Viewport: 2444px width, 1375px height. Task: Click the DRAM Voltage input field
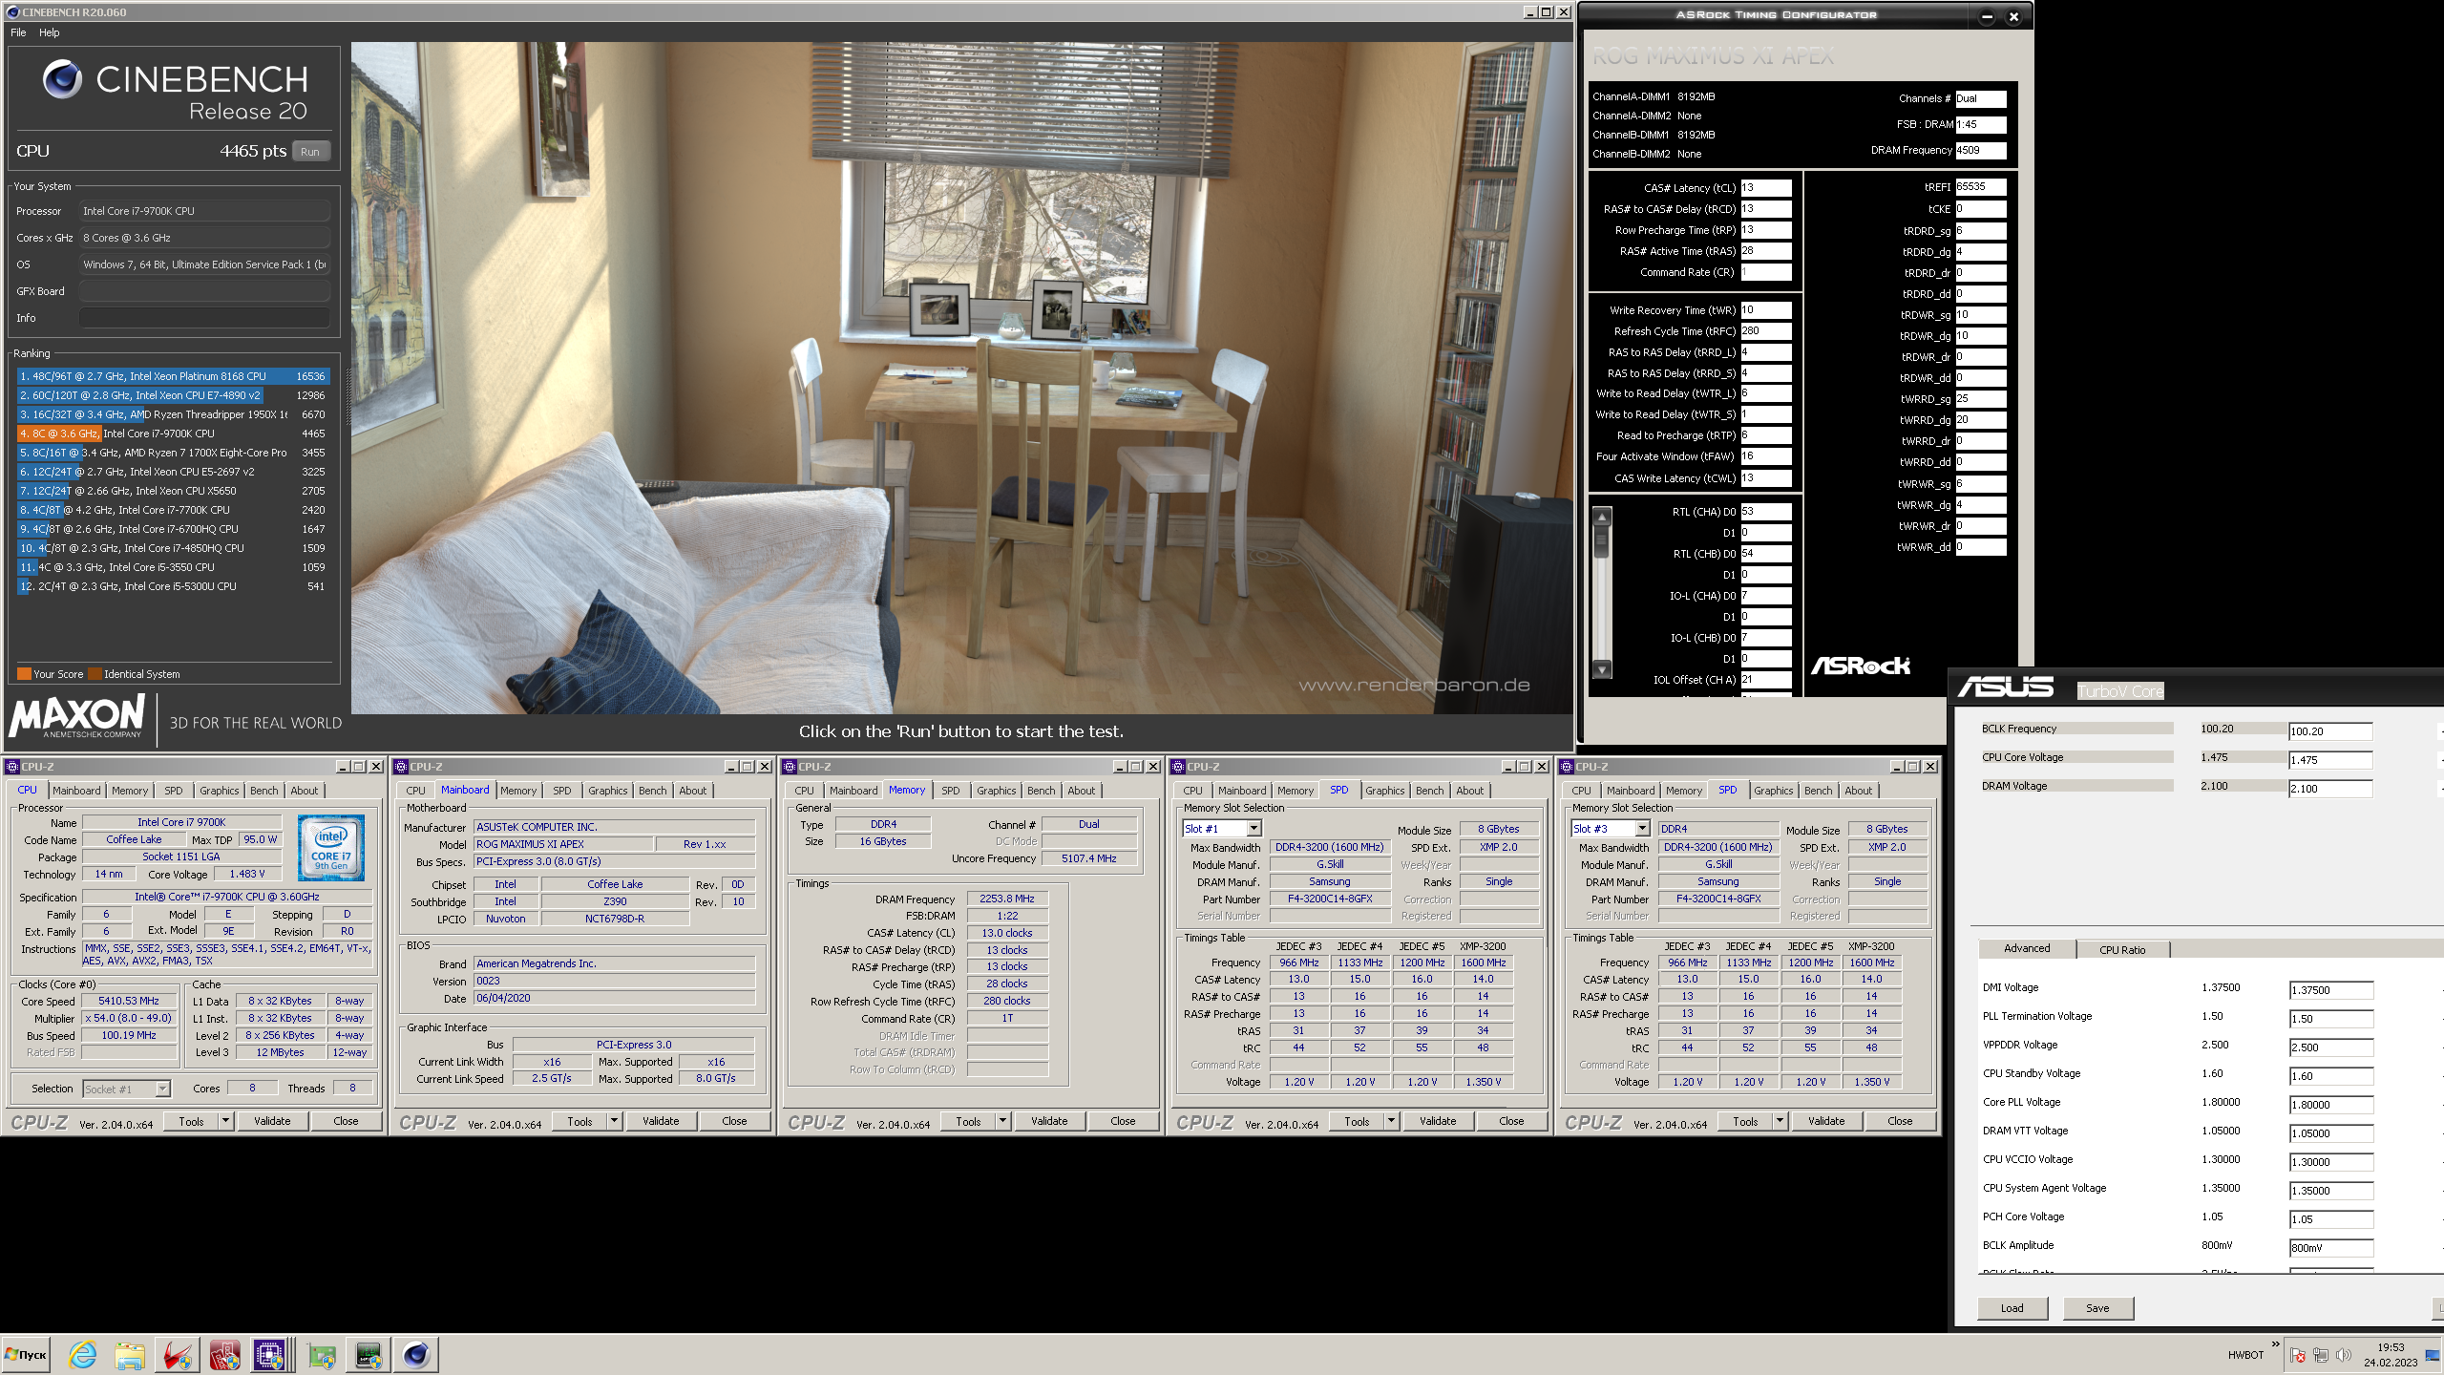(x=2330, y=789)
